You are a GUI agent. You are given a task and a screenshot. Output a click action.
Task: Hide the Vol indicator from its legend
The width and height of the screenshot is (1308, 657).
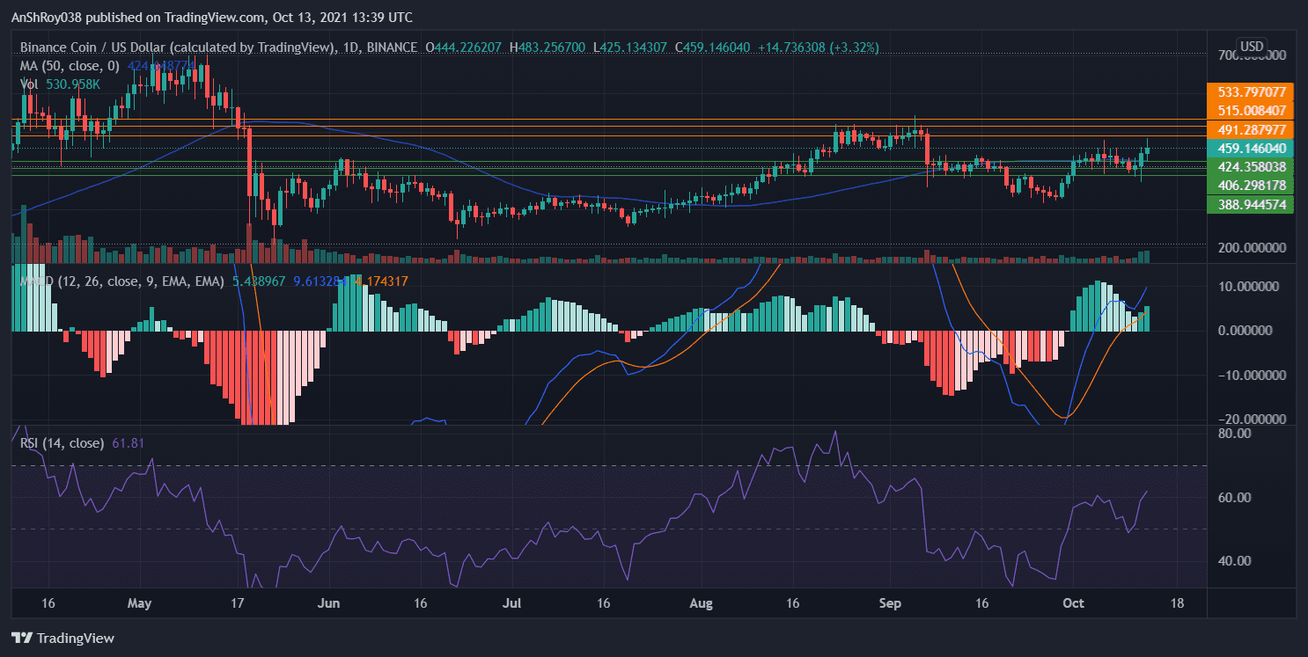pyautogui.click(x=27, y=84)
